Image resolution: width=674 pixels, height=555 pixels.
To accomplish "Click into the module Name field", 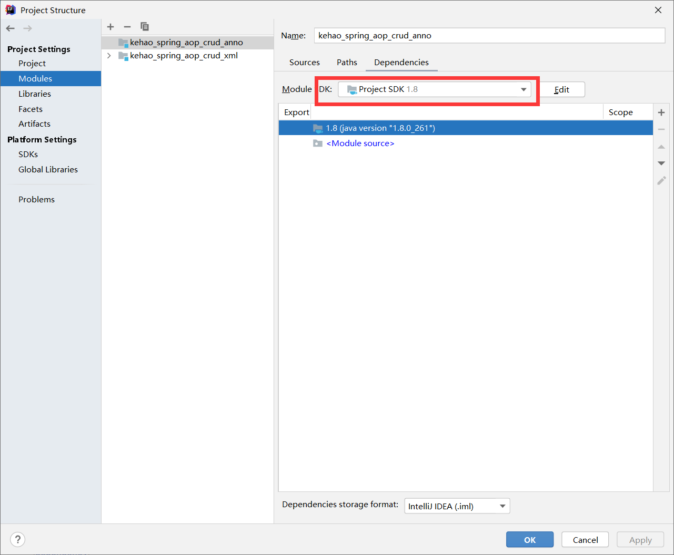I will (x=489, y=36).
